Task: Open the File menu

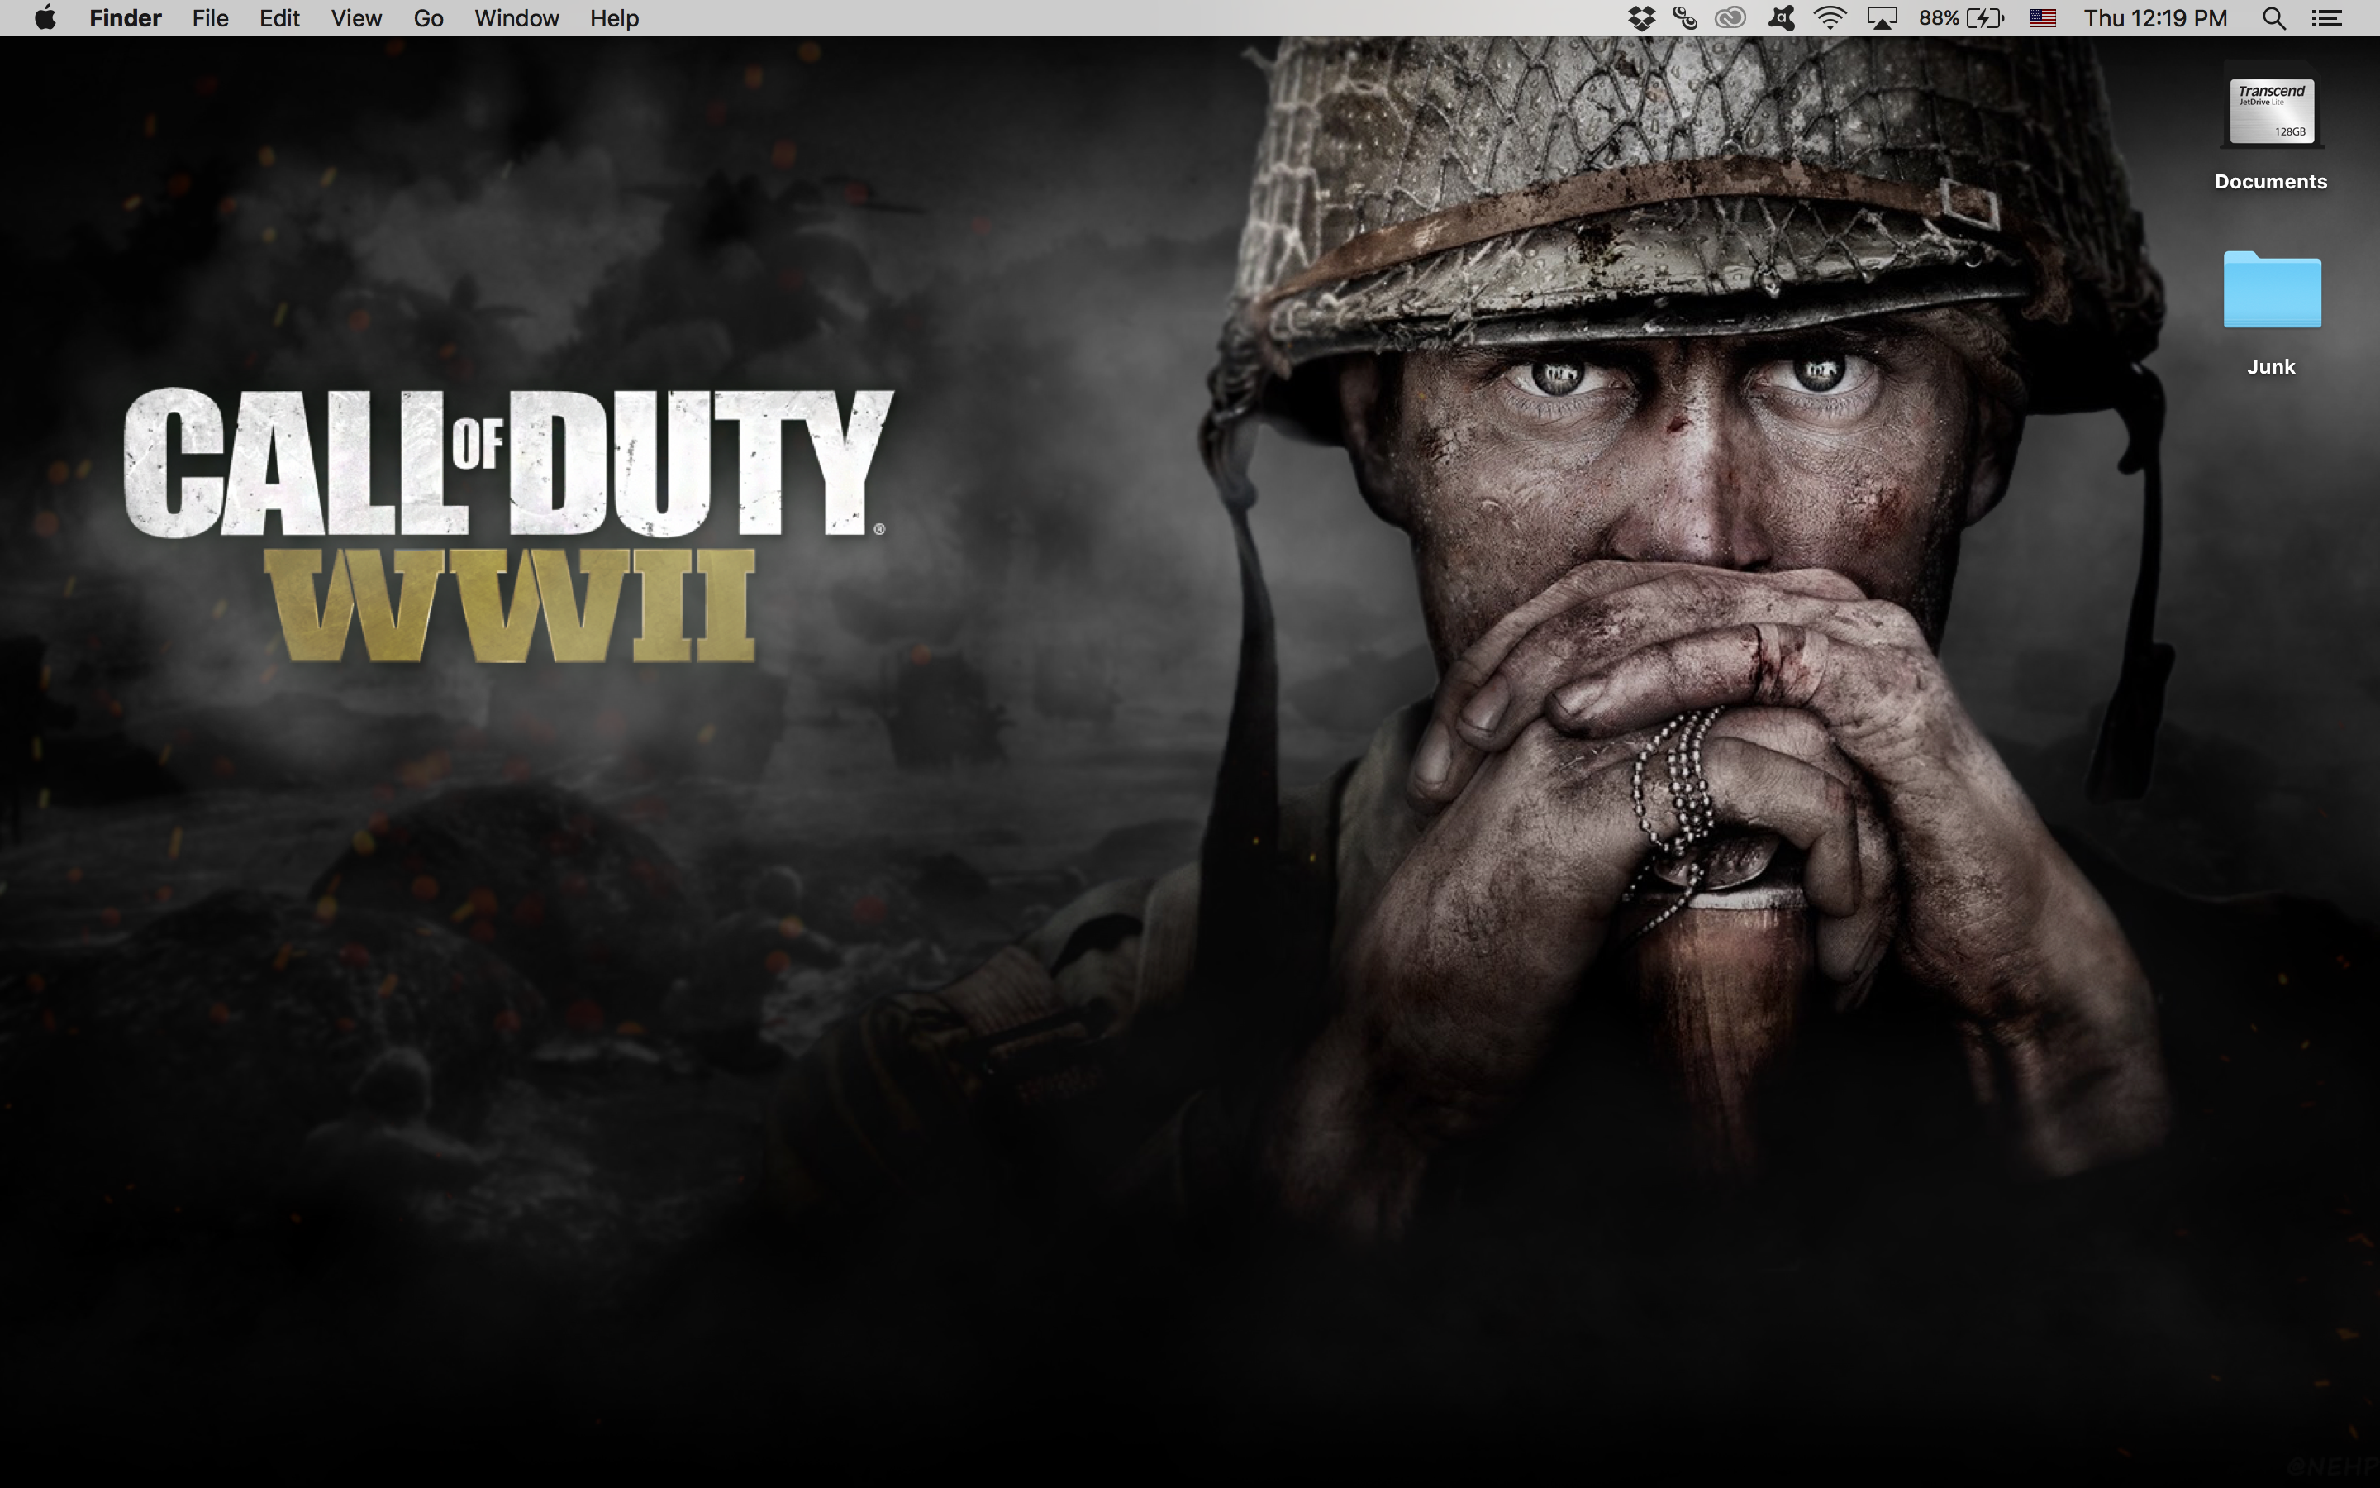Action: (209, 17)
